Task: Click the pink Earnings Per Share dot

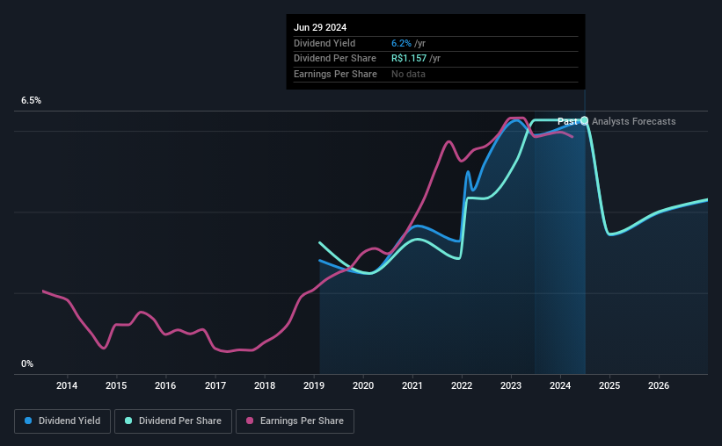Action: 250,421
